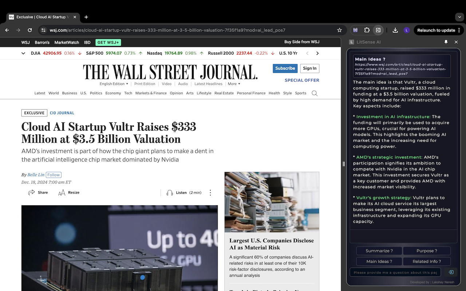Screen dimensions: 466x291
Task: Open the Extensions puzzle piece menu
Action: point(367,30)
